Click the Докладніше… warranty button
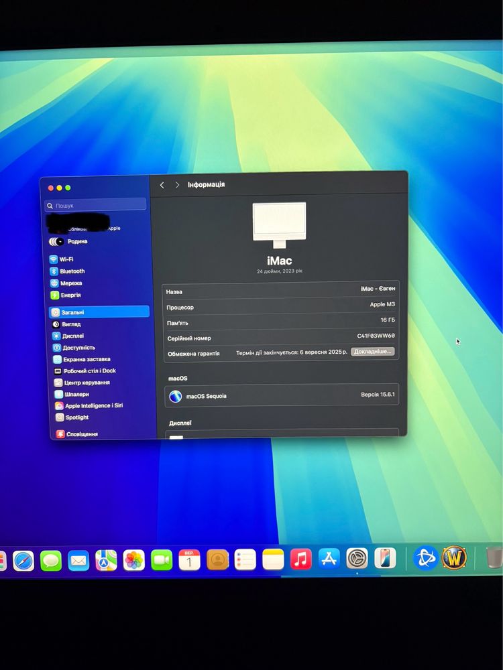503x670 pixels. 372,351
